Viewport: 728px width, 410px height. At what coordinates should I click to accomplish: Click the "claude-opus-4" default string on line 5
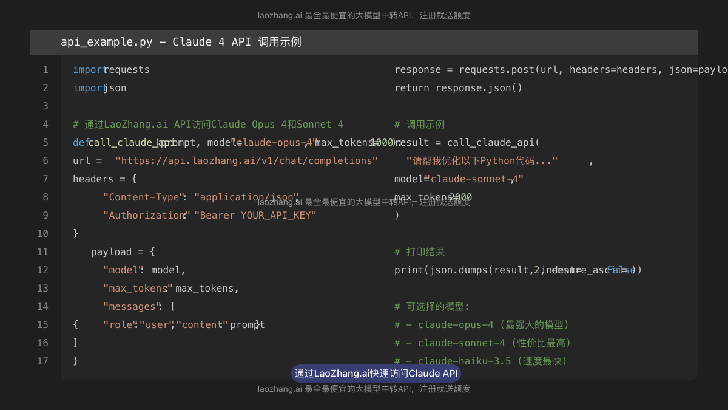274,143
